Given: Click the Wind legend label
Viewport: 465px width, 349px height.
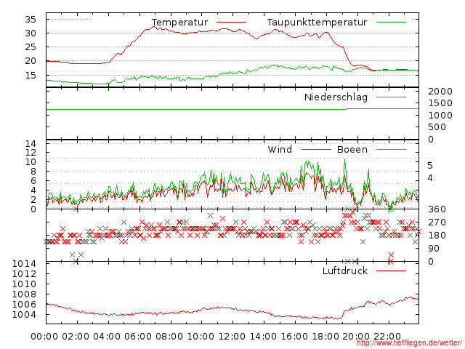Looking at the screenshot, I should coord(280,149).
